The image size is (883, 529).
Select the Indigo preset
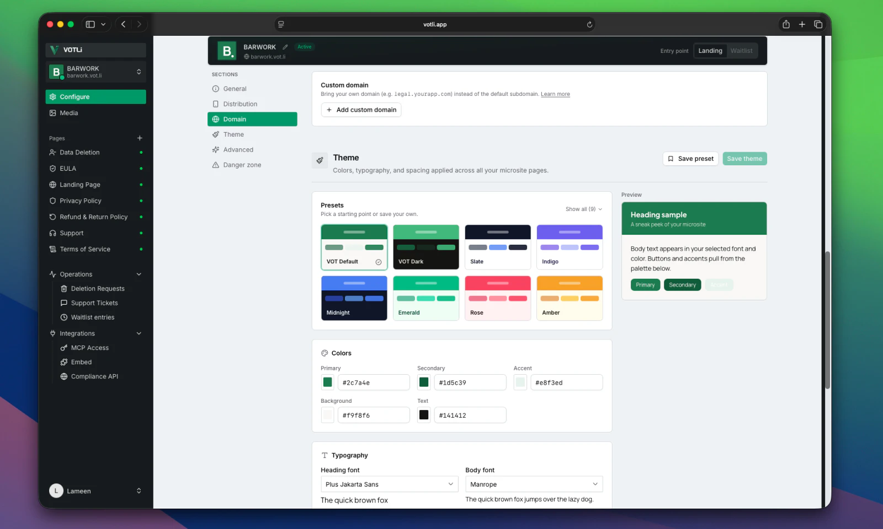click(570, 247)
